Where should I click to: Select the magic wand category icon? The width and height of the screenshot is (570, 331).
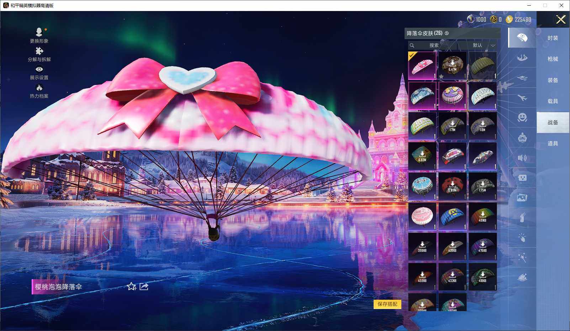(522, 257)
